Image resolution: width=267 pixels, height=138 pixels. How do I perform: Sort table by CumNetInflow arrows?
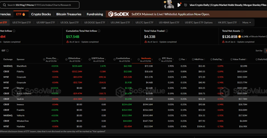(131, 59)
